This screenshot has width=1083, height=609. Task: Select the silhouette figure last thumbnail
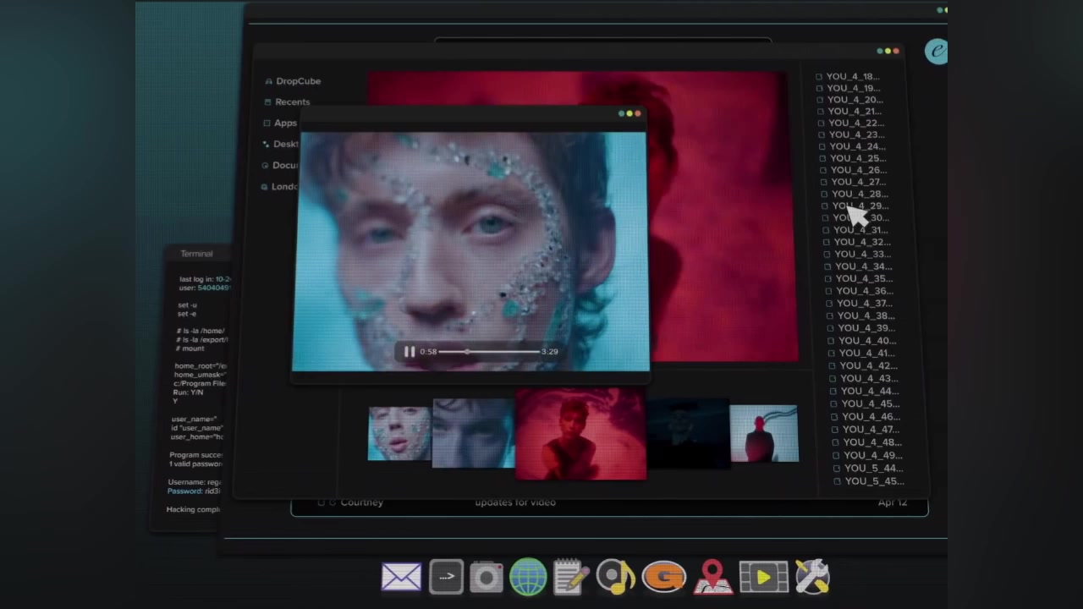[x=763, y=434]
